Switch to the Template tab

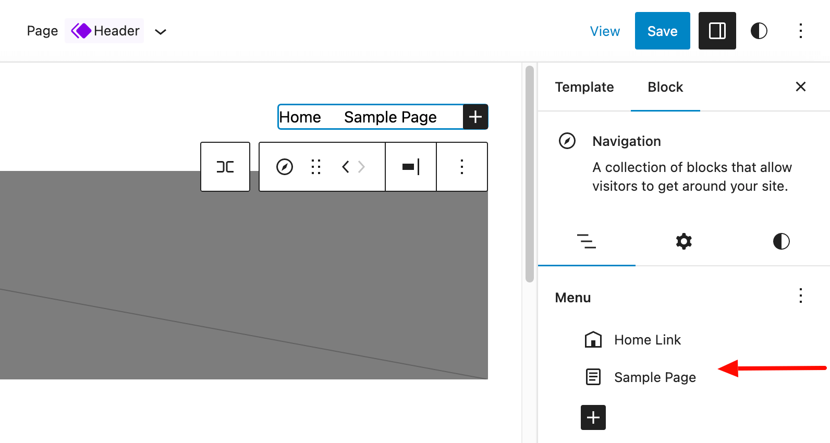(584, 87)
